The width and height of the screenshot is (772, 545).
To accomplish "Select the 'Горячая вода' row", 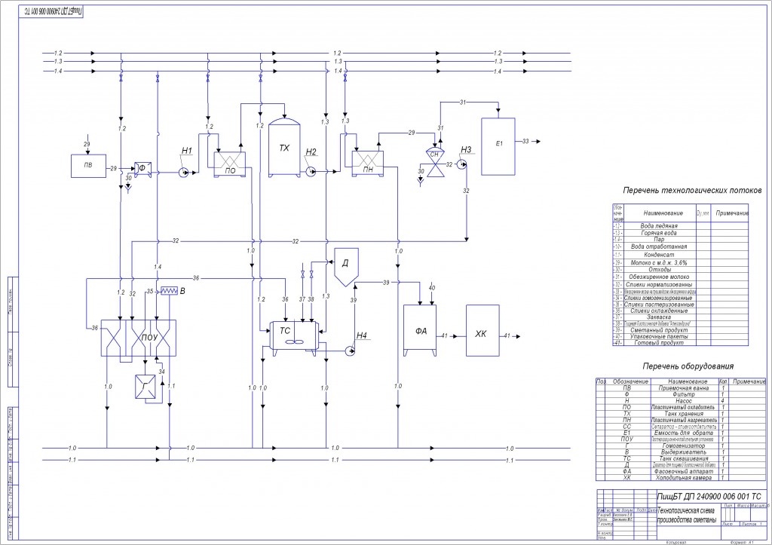I will click(x=681, y=233).
